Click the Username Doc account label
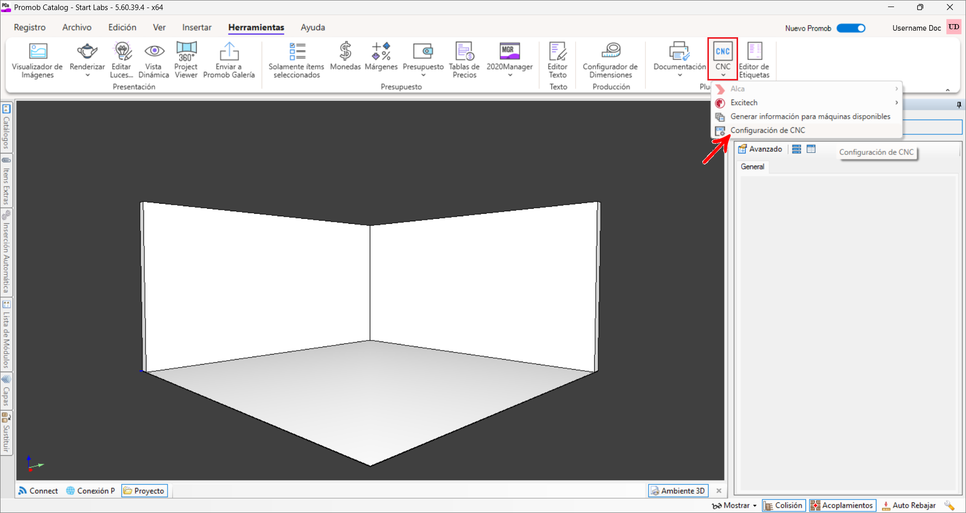This screenshot has height=513, width=966. (916, 28)
